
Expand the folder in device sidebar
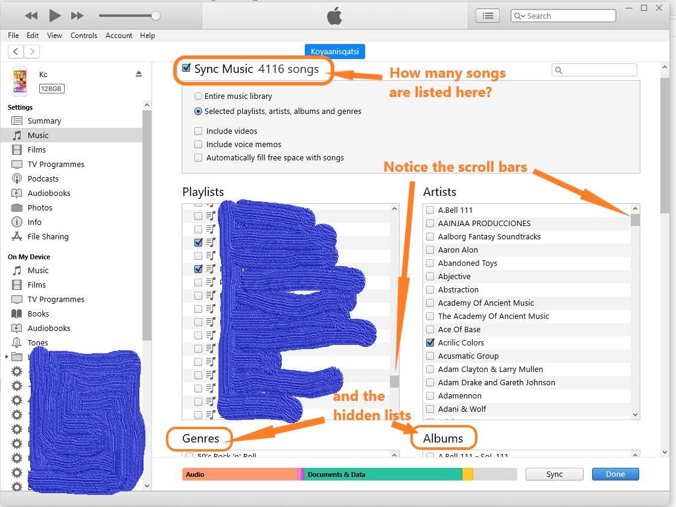click(x=7, y=357)
